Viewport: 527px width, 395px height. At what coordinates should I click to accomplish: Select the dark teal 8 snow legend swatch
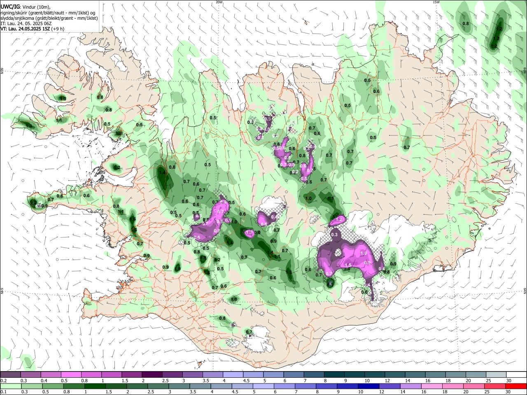(x=334, y=374)
